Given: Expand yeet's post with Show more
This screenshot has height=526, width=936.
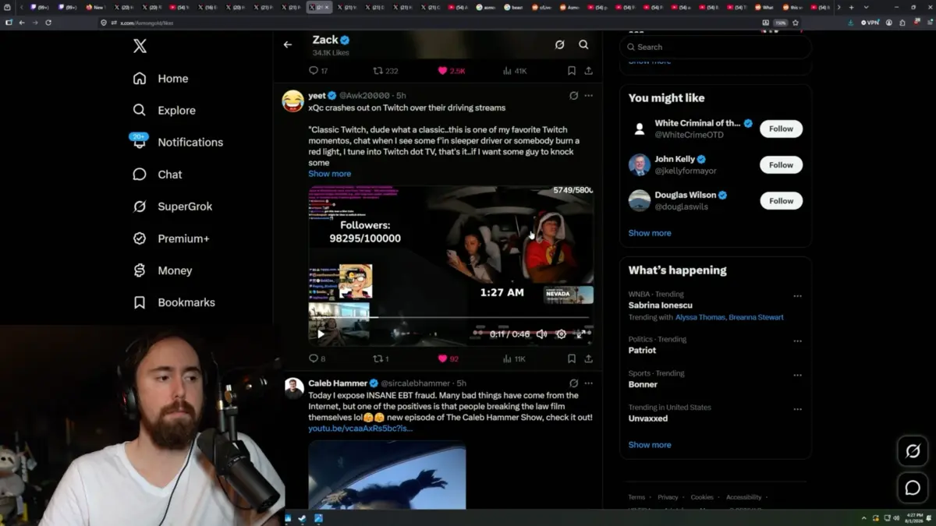Looking at the screenshot, I should pos(329,174).
